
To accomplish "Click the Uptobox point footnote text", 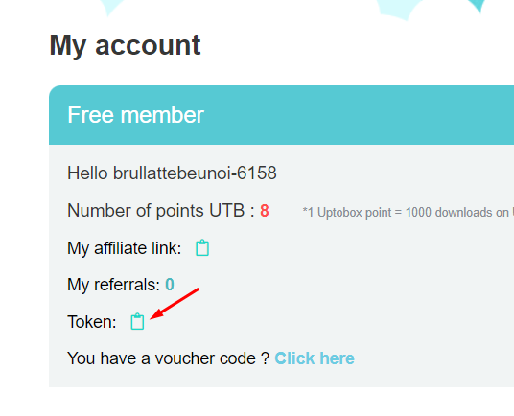I will (x=408, y=212).
